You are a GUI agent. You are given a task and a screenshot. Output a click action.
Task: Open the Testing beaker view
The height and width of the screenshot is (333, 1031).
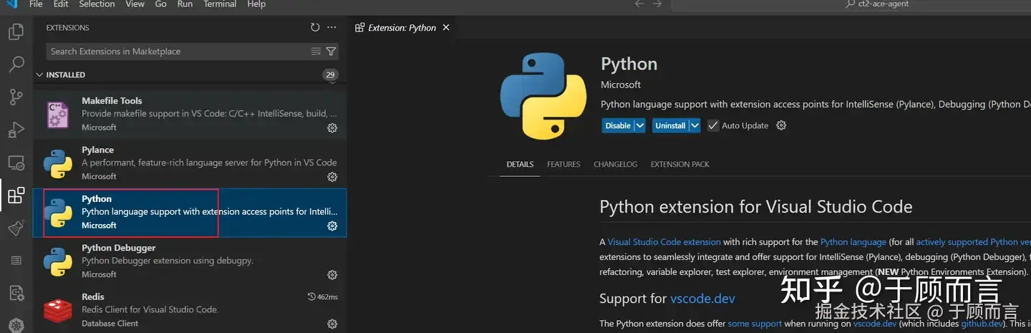pyautogui.click(x=16, y=228)
